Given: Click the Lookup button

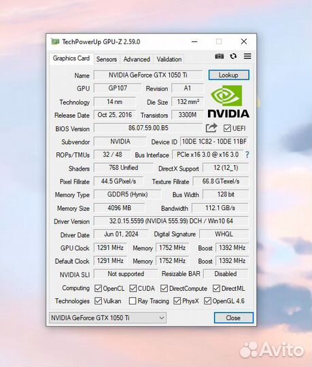Looking at the screenshot, I should coord(228,75).
